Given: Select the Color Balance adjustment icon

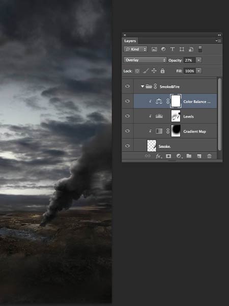Looking at the screenshot, I should pyautogui.click(x=159, y=101).
